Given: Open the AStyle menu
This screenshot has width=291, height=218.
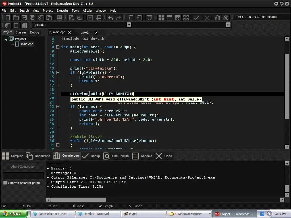Looking at the screenshot, I should coord(87,11).
